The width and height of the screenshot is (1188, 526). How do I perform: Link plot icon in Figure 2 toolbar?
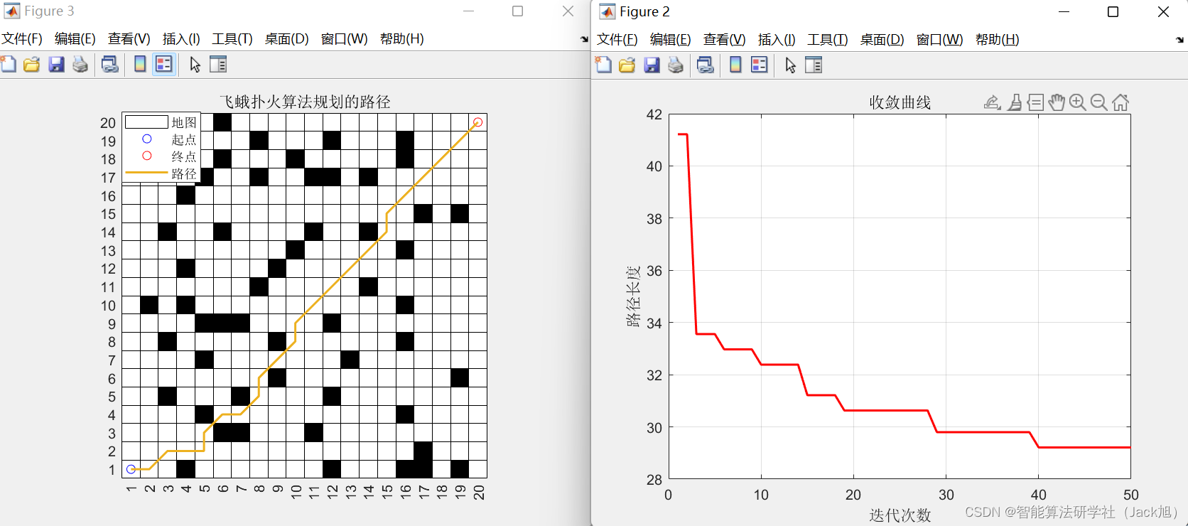(705, 65)
